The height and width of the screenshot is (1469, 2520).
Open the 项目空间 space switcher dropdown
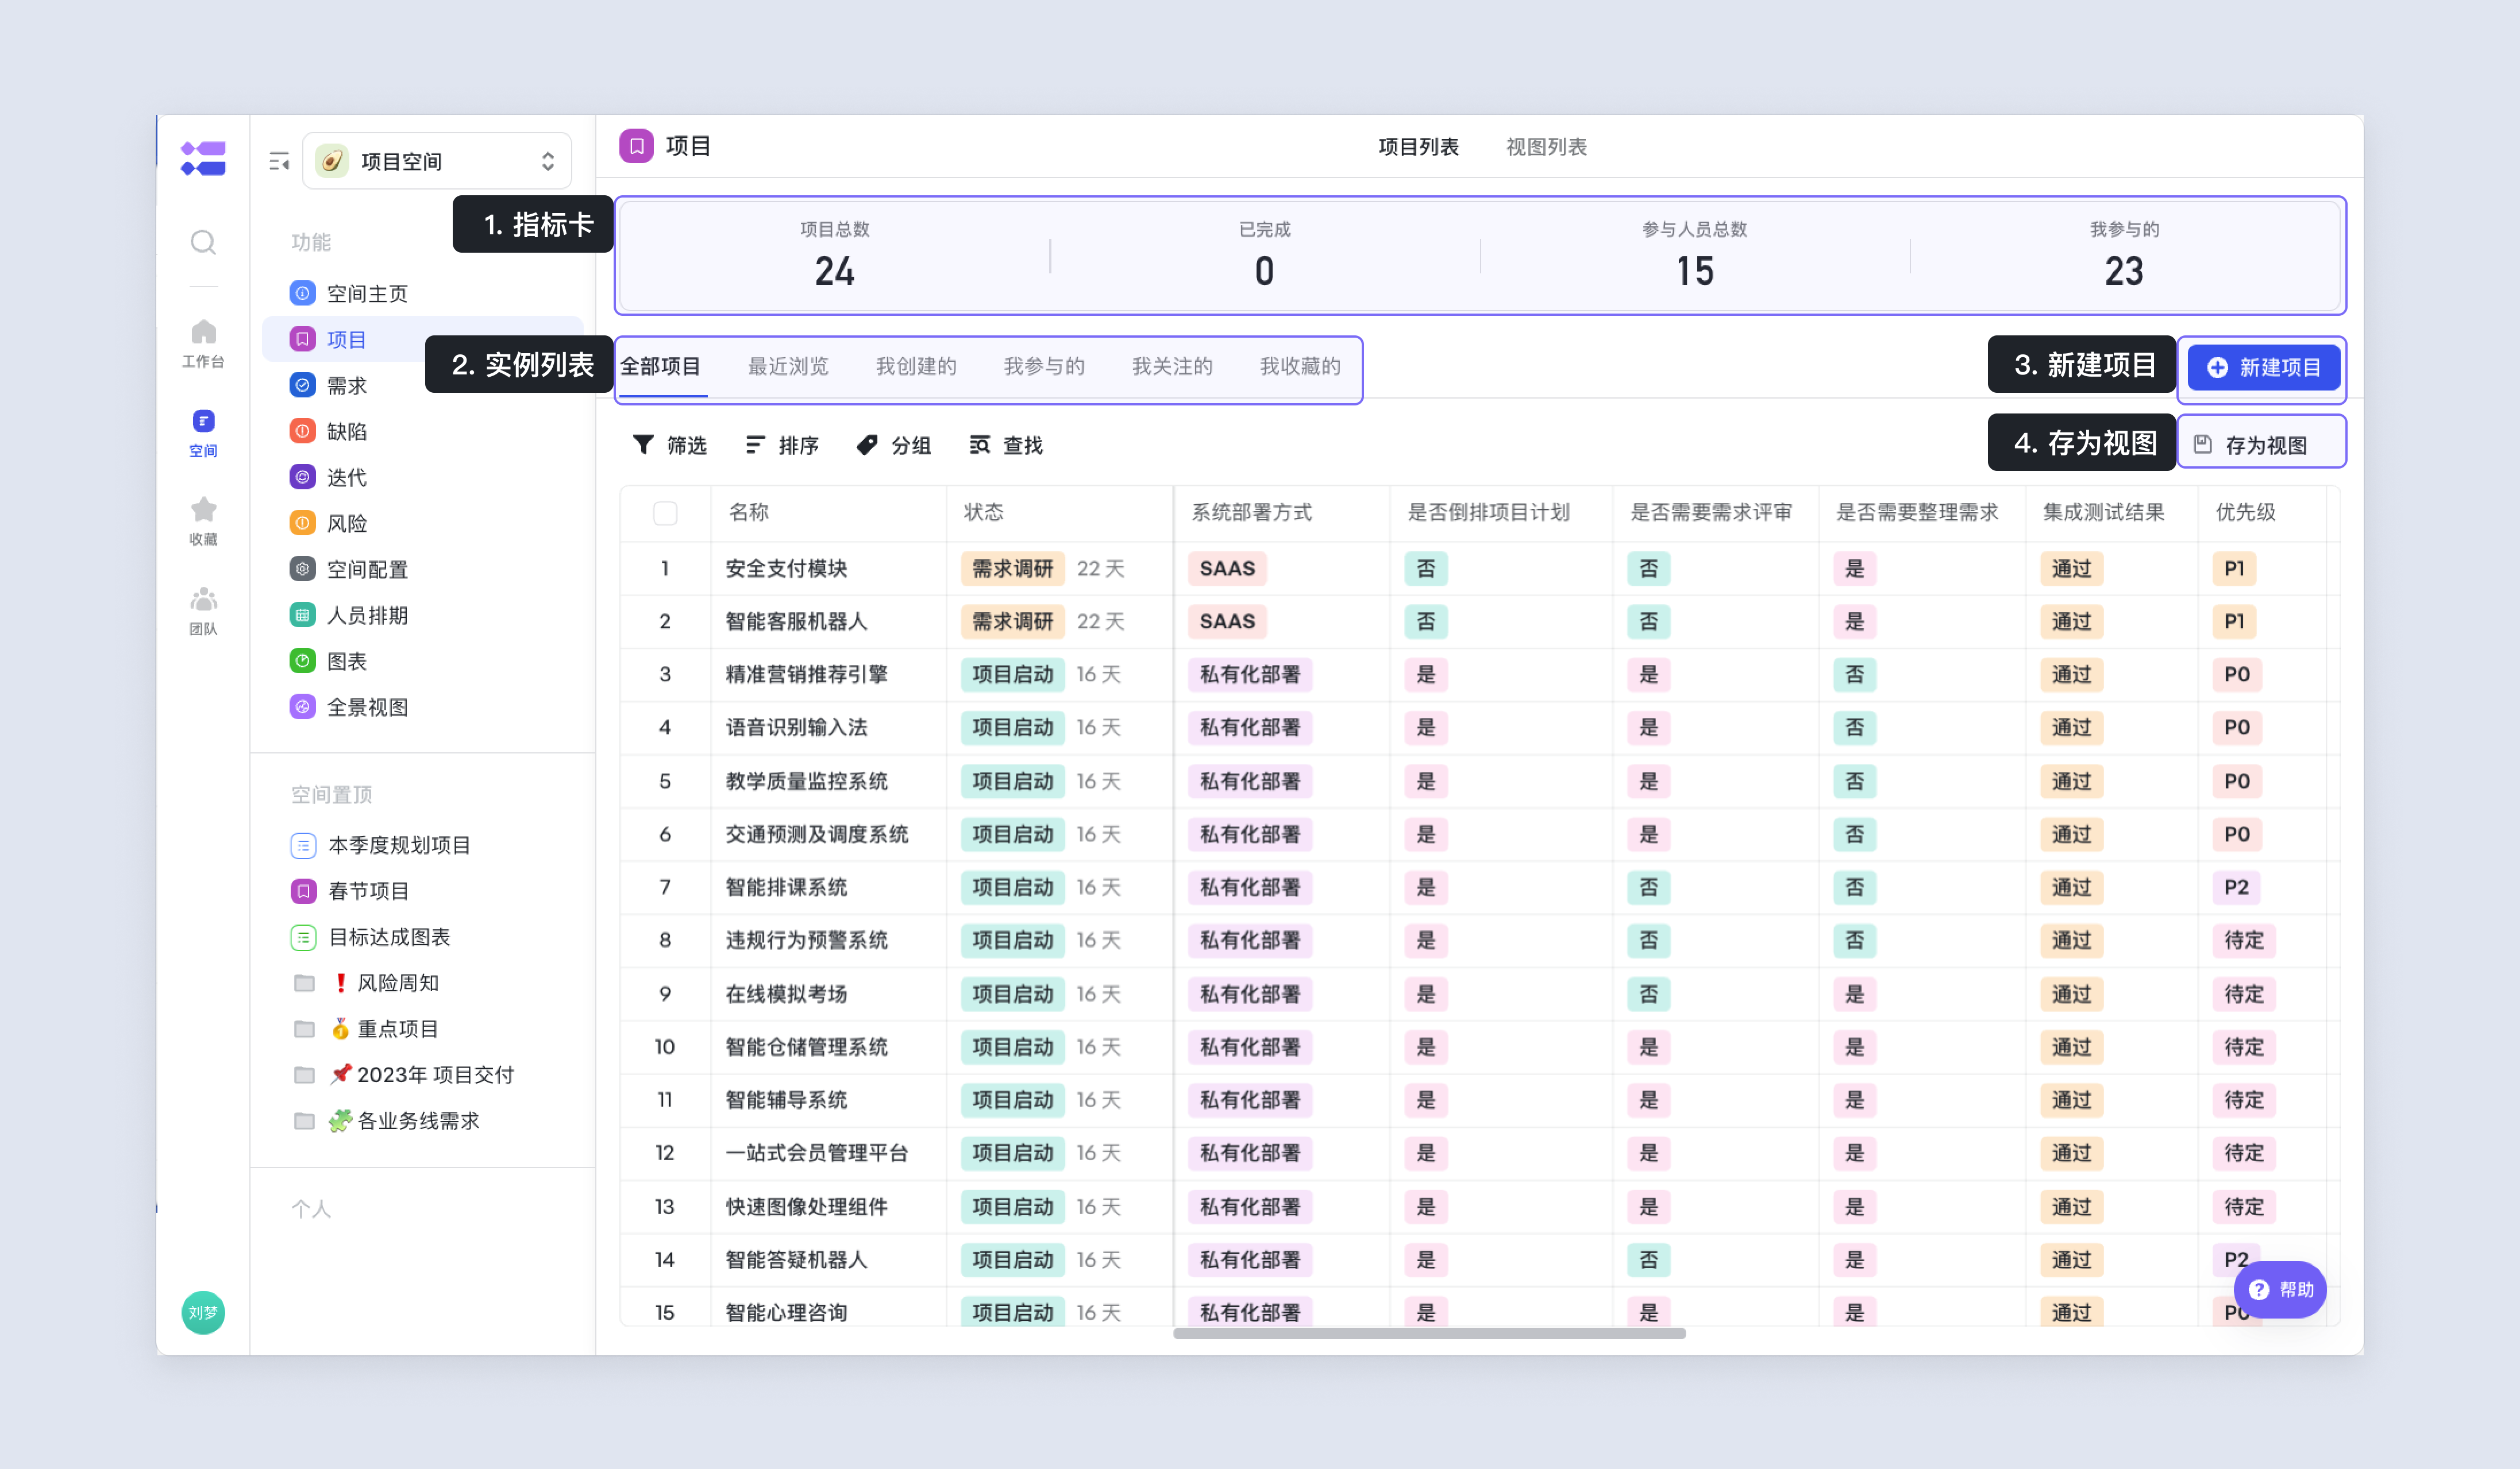click(437, 161)
